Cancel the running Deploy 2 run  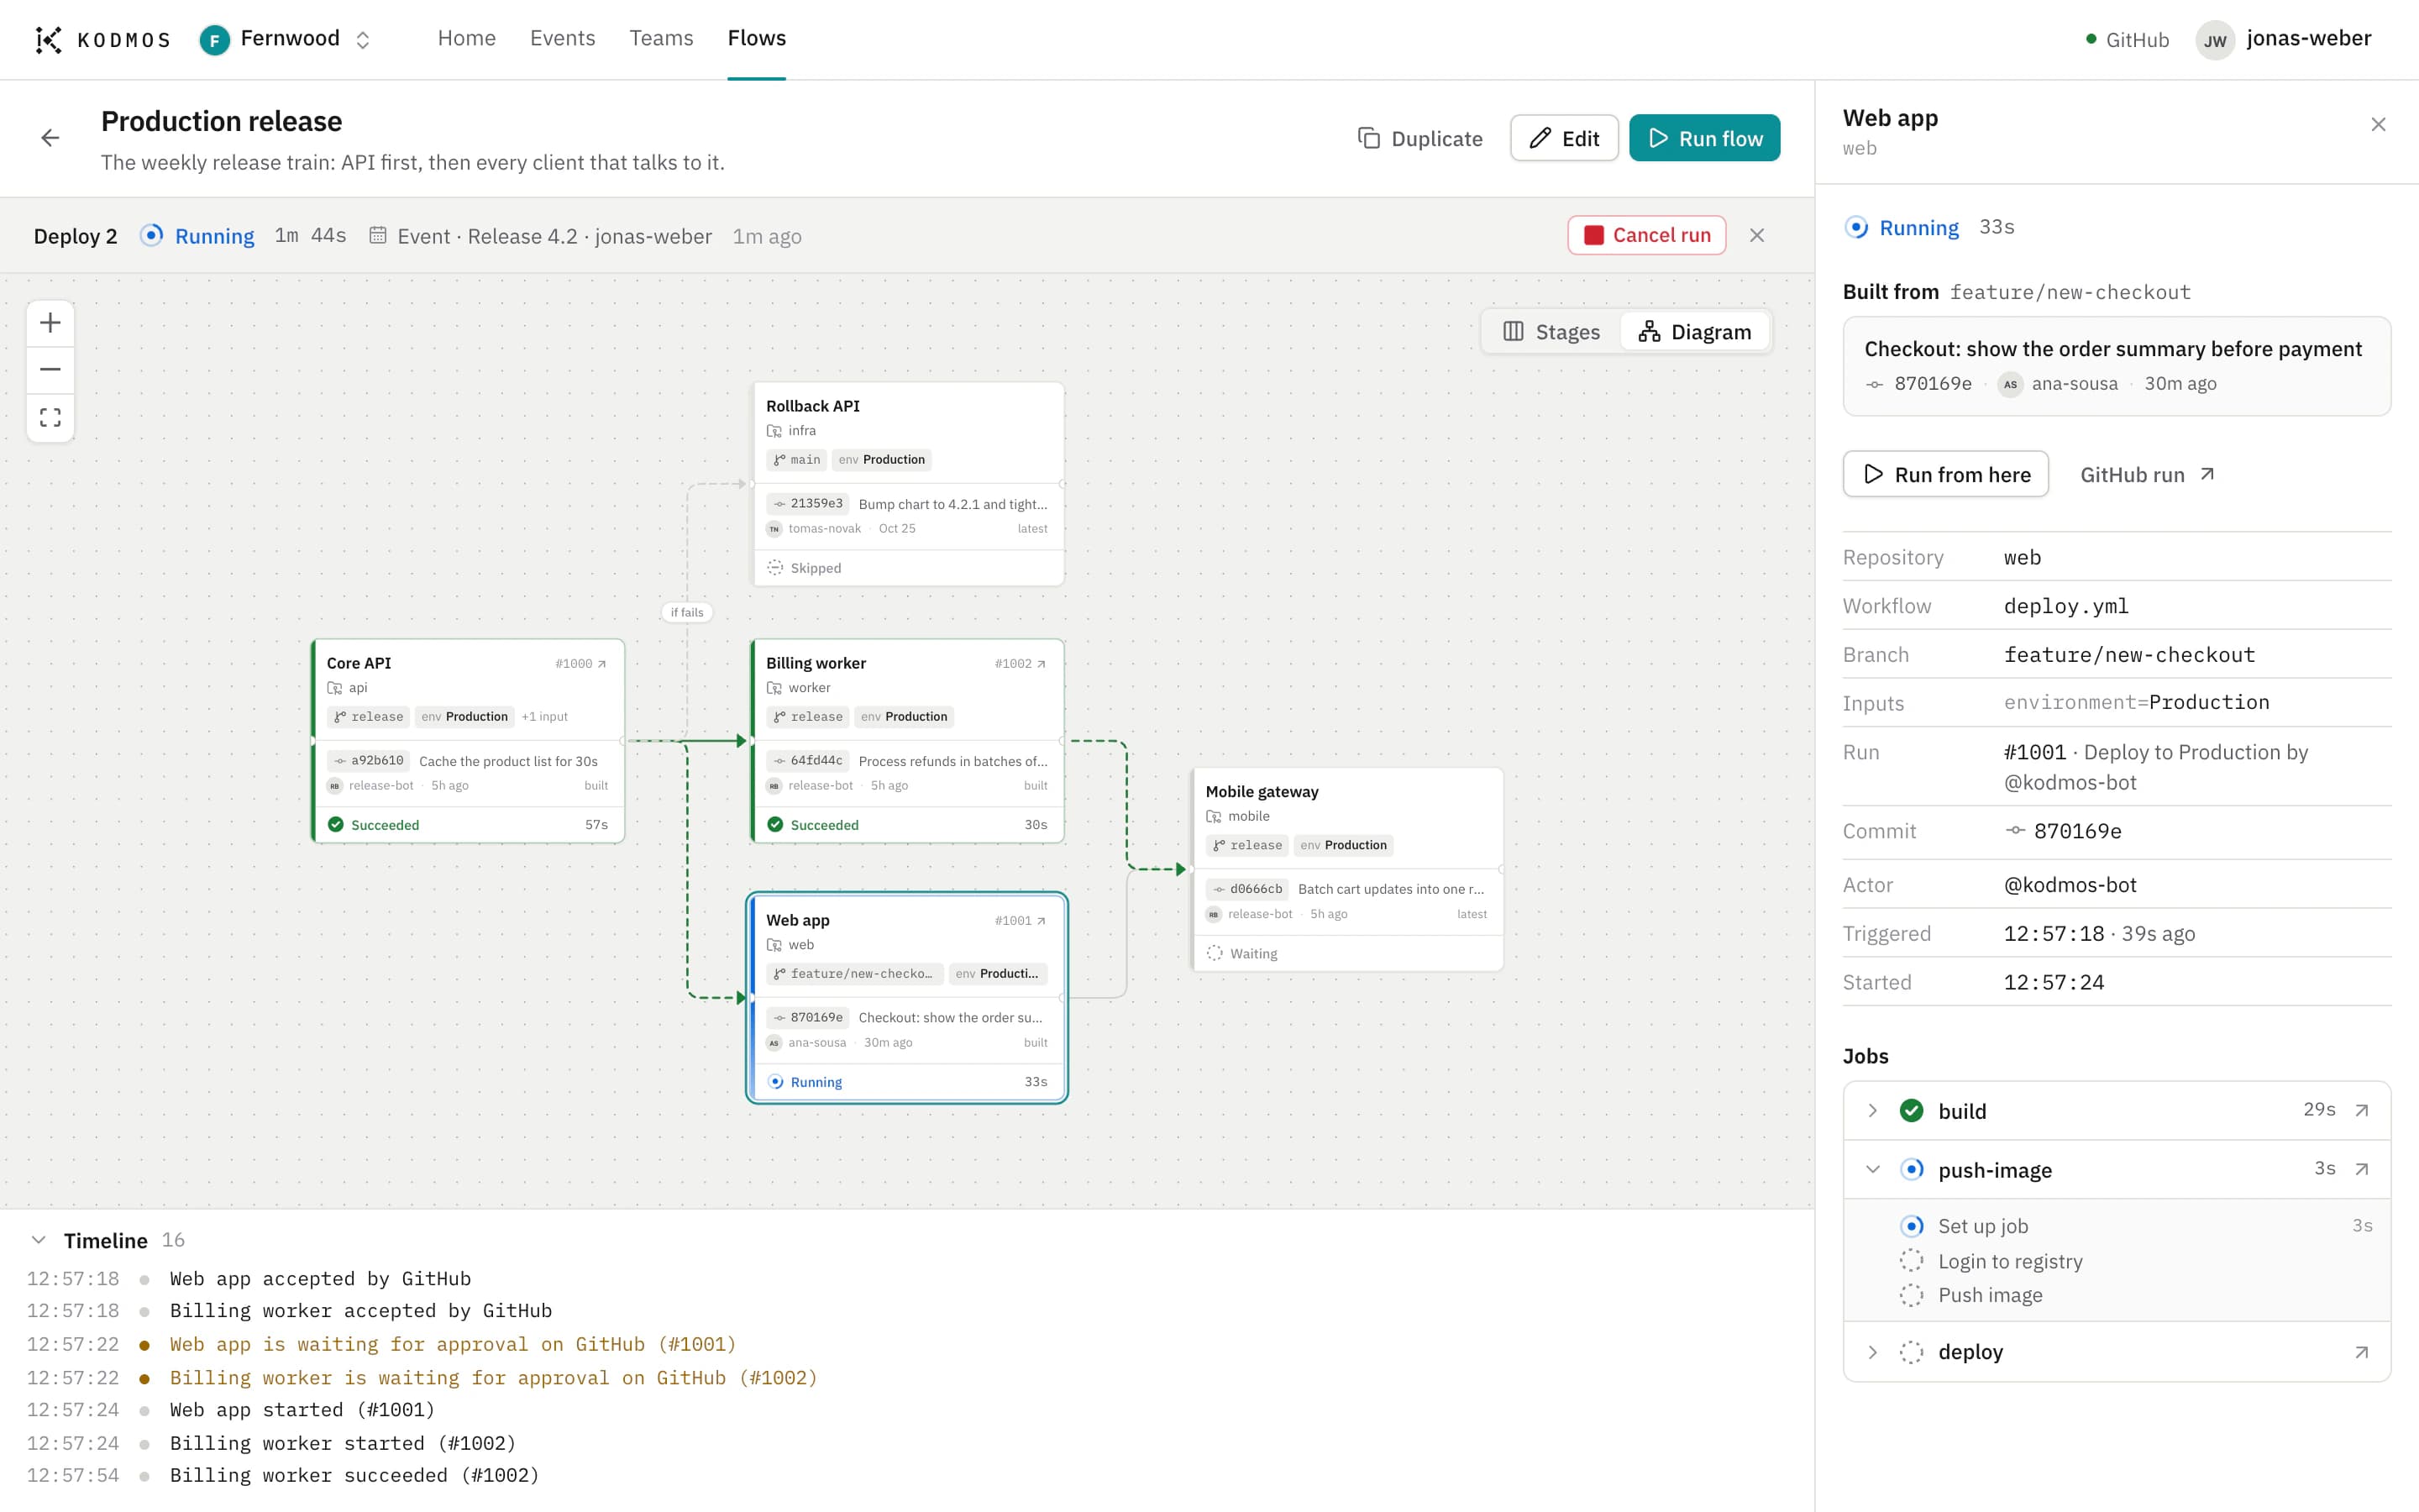pos(1646,235)
